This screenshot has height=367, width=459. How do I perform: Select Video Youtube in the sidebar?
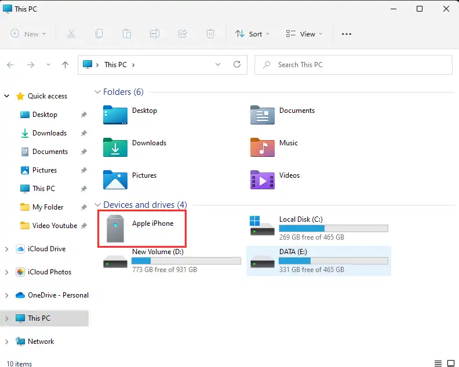pos(54,226)
